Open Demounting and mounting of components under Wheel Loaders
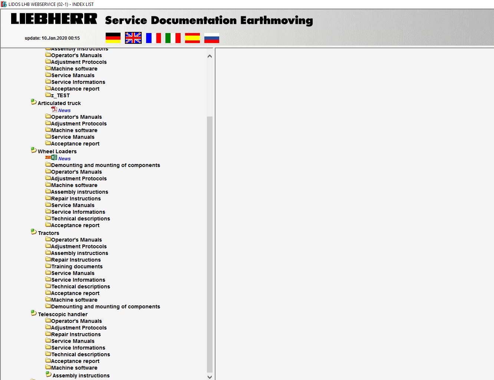The width and height of the screenshot is (494, 380). click(106, 165)
